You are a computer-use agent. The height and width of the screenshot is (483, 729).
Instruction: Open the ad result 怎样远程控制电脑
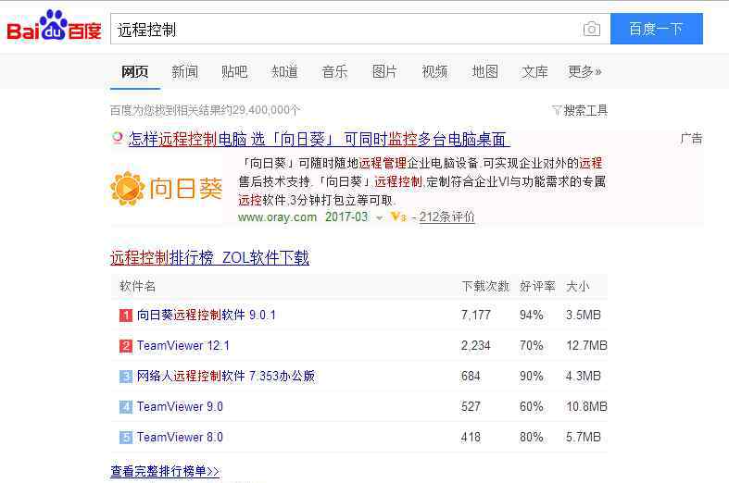tap(319, 139)
